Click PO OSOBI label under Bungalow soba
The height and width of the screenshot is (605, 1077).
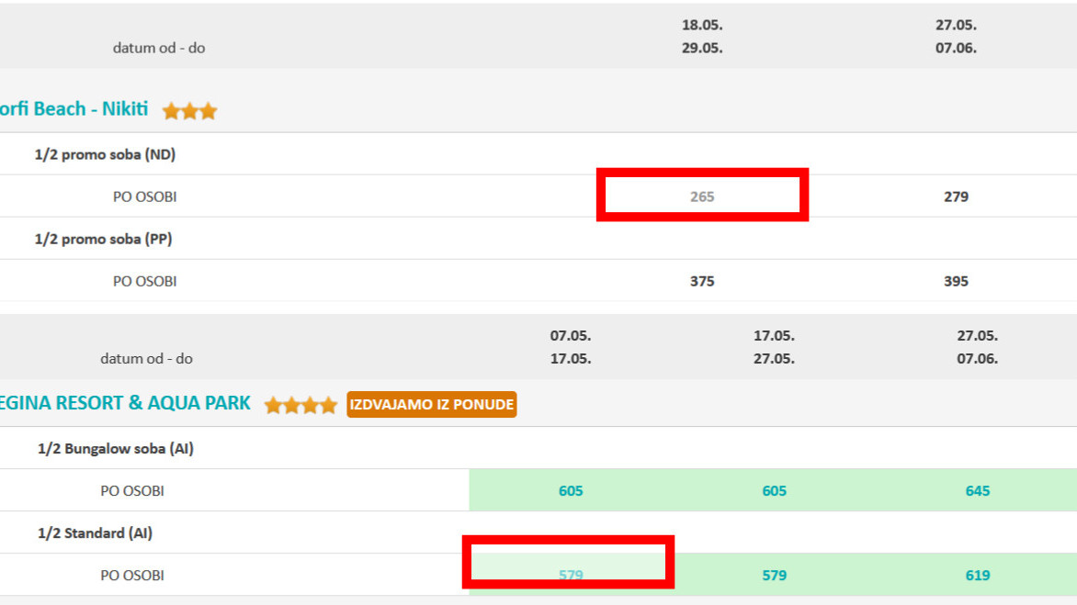click(132, 491)
